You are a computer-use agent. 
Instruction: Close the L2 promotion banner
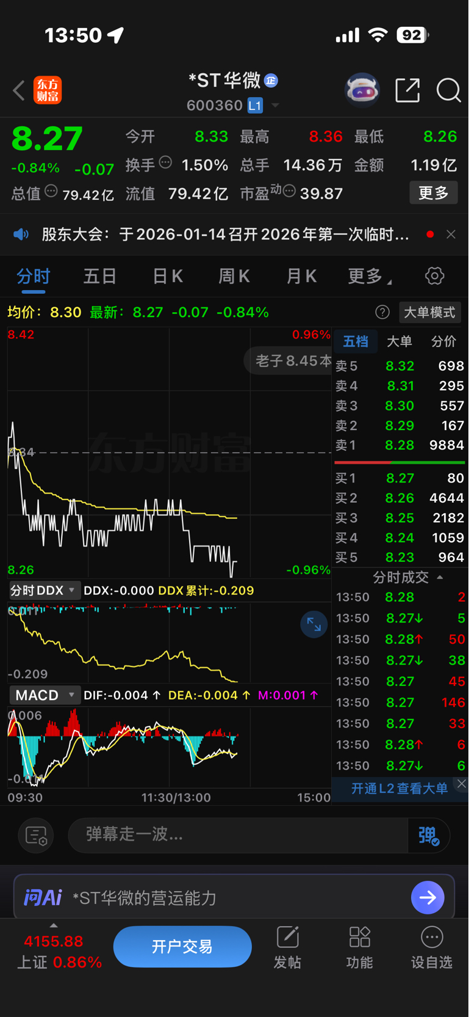462,784
